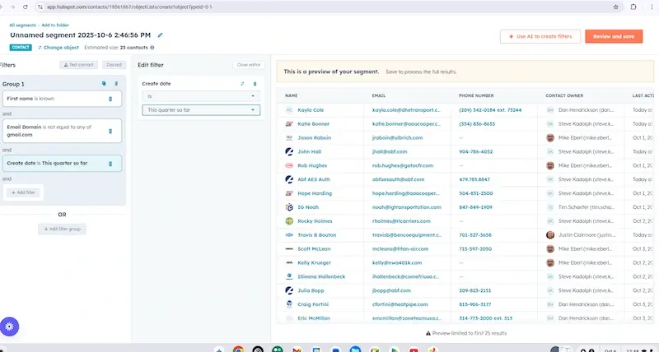Viewport: 659px width, 352px height.
Task: Click phone number 815-906-3177
Action: tap(475, 304)
